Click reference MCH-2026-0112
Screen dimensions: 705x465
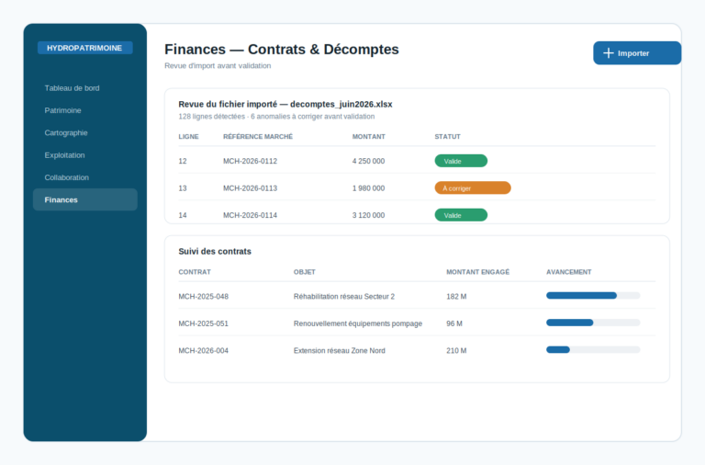[250, 161]
